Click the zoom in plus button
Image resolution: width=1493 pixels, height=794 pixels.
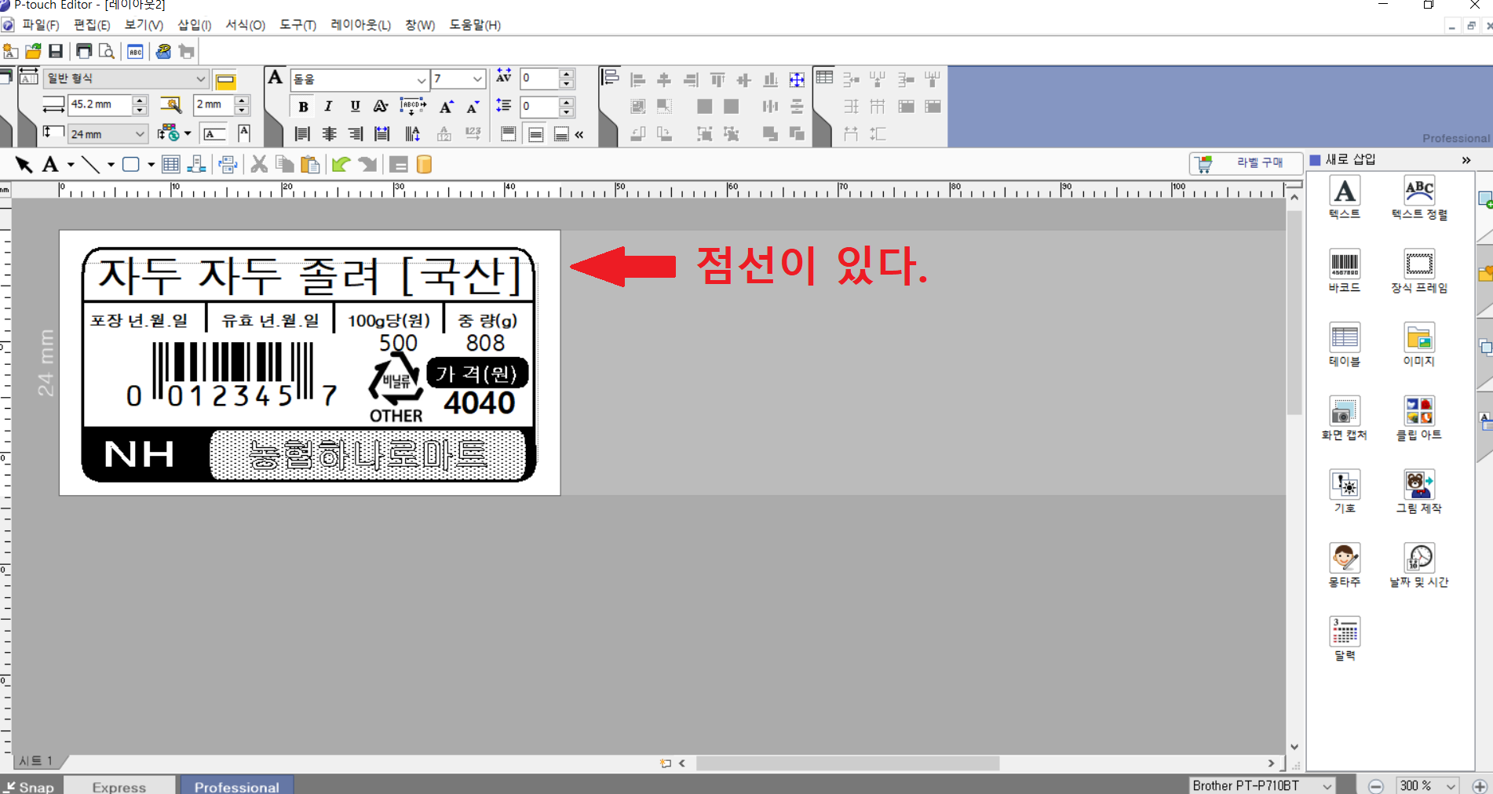point(1479,785)
